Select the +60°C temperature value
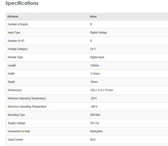 point(94,106)
